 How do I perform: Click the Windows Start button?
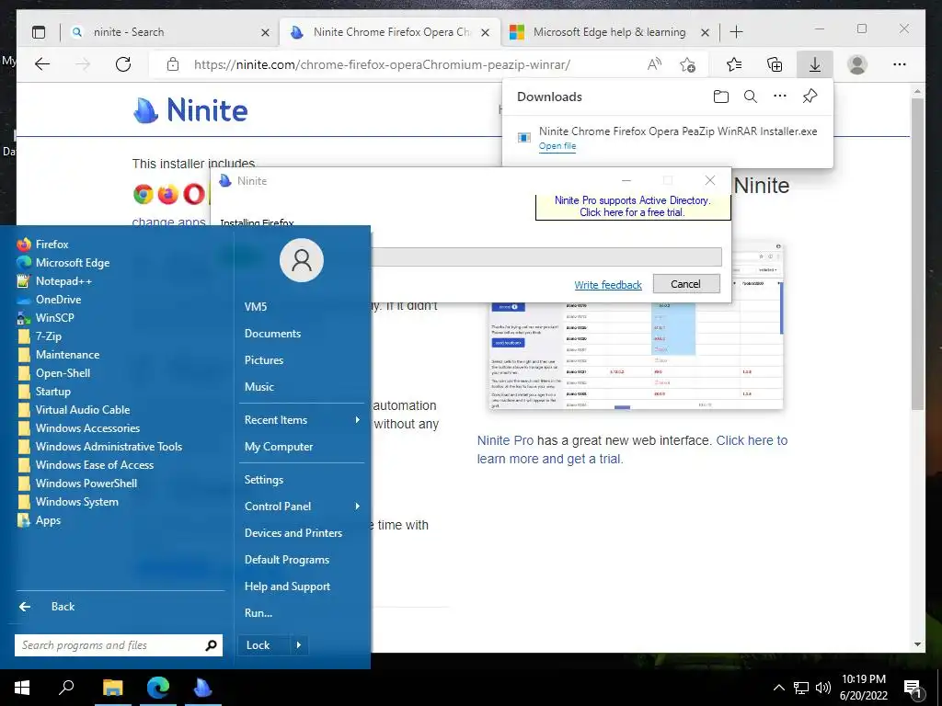(x=22, y=688)
